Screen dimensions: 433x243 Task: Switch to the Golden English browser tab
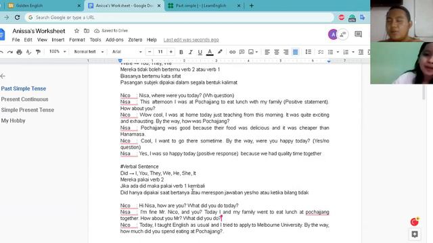pyautogui.click(x=43, y=5)
